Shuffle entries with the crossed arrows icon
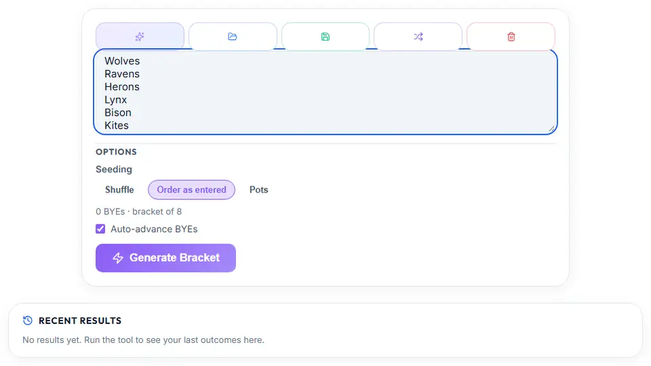Viewport: 651px width, 366px height. [418, 37]
